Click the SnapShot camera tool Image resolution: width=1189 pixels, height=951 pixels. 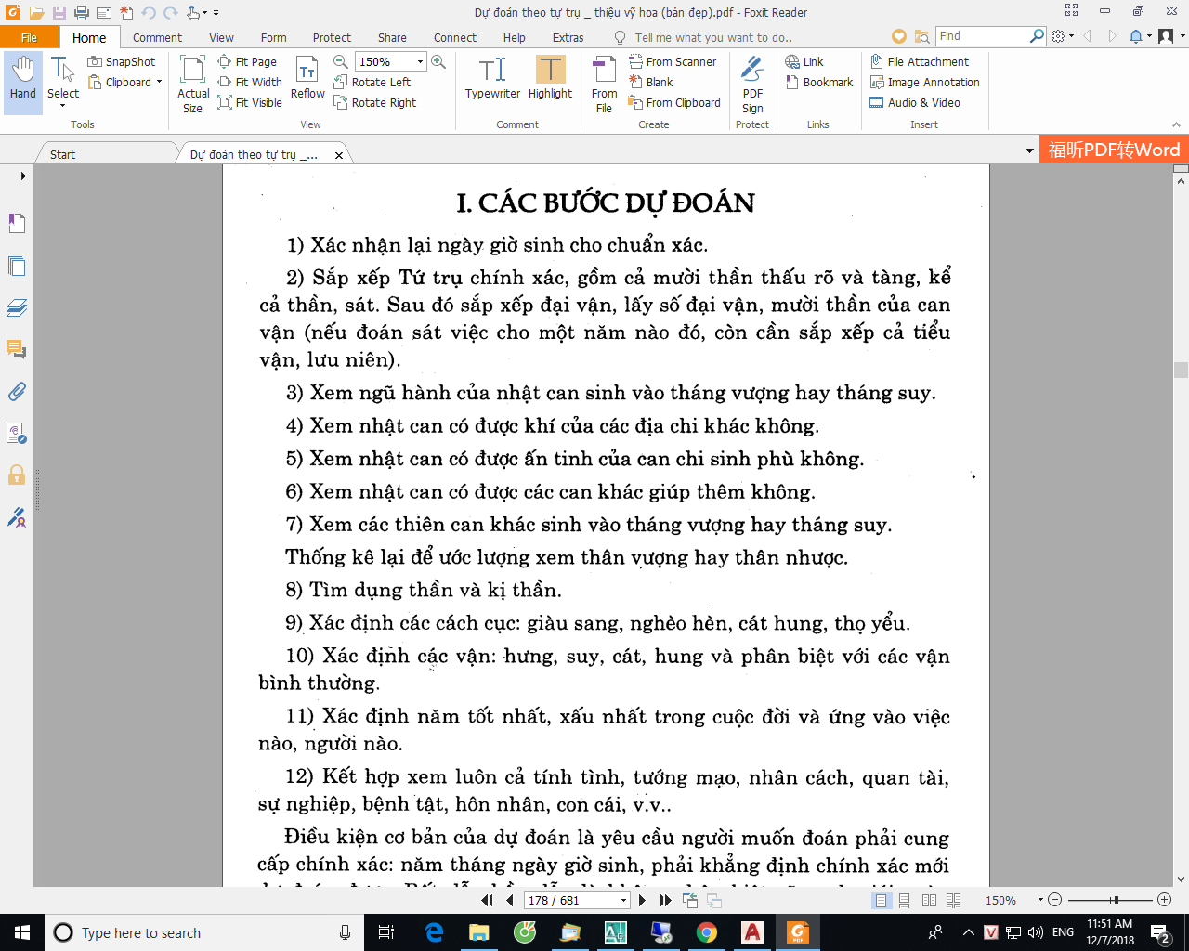click(122, 61)
